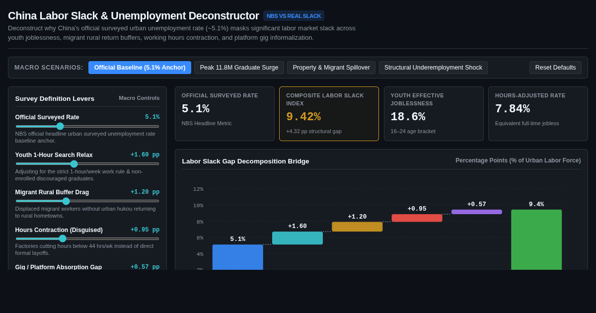Click the Reset Defaults button
Image resolution: width=596 pixels, height=313 pixels.
555,68
